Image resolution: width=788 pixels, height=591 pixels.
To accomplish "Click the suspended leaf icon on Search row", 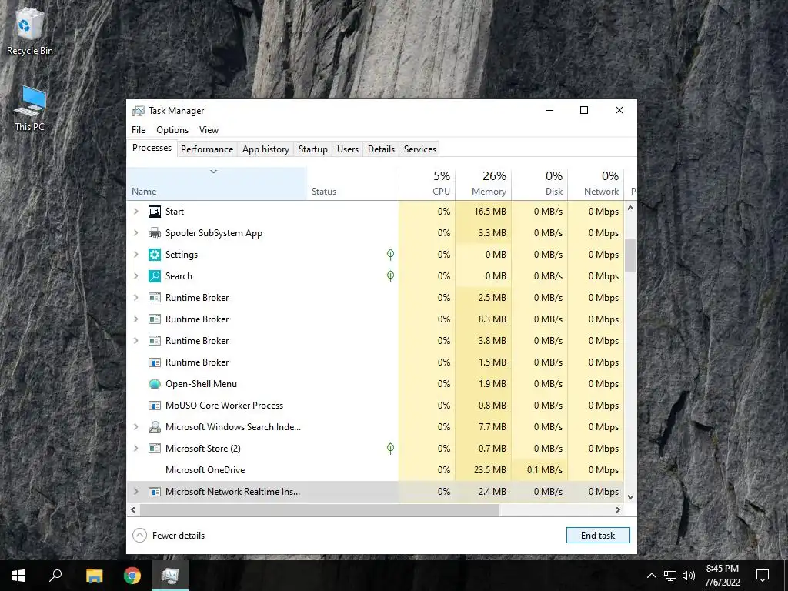I will coord(390,276).
